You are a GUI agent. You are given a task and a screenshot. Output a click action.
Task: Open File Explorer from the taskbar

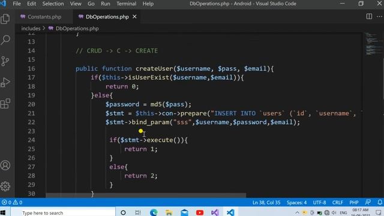click(169, 212)
